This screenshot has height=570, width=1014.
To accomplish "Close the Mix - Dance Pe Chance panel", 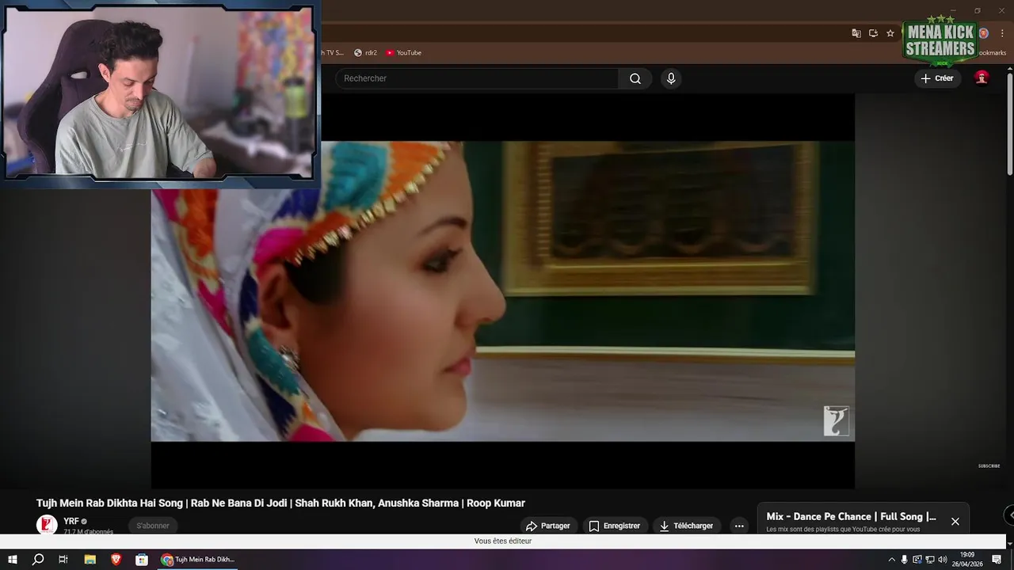I will (x=955, y=522).
